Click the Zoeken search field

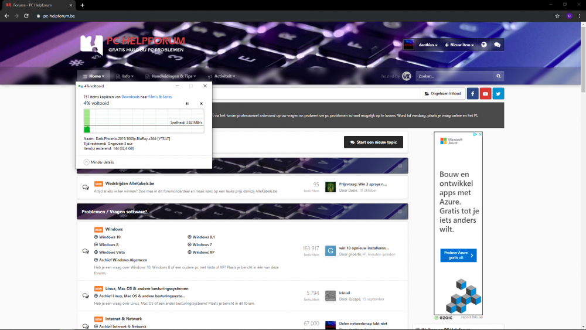[x=454, y=76]
